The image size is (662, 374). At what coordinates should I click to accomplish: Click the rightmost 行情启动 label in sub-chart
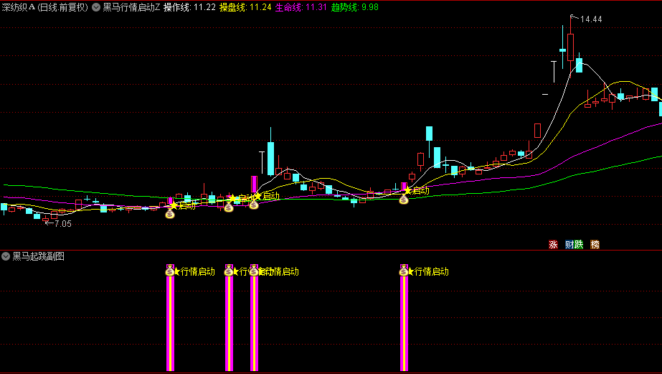pyautogui.click(x=432, y=271)
